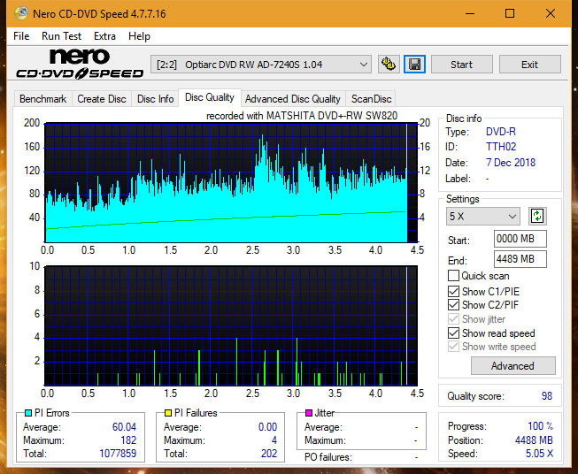This screenshot has height=474, width=578.
Task: Click the Nero app icon in title bar
Action: pyautogui.click(x=21, y=13)
